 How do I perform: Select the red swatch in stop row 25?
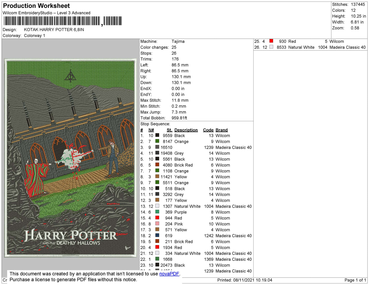pos(271,41)
